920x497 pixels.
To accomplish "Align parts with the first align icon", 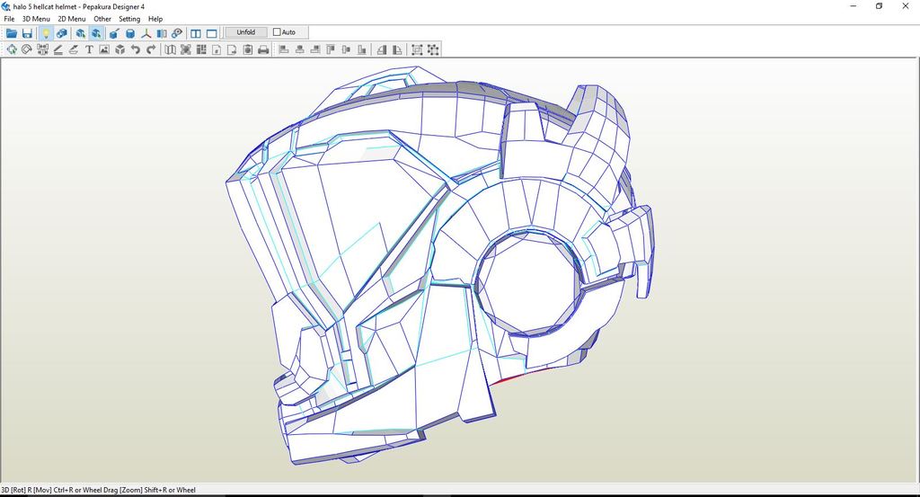I will tap(284, 49).
